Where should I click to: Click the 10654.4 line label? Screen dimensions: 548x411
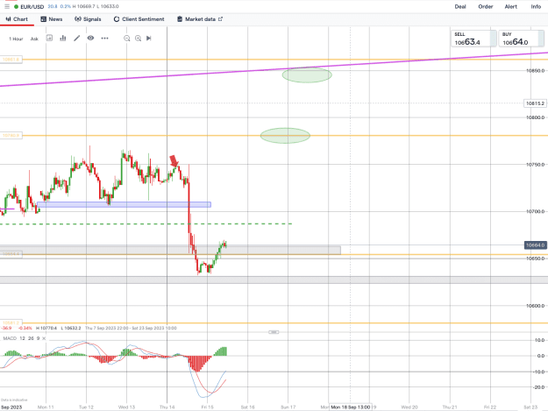tap(11, 254)
